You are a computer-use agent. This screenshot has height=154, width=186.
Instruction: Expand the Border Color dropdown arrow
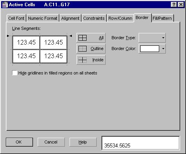point(163,48)
